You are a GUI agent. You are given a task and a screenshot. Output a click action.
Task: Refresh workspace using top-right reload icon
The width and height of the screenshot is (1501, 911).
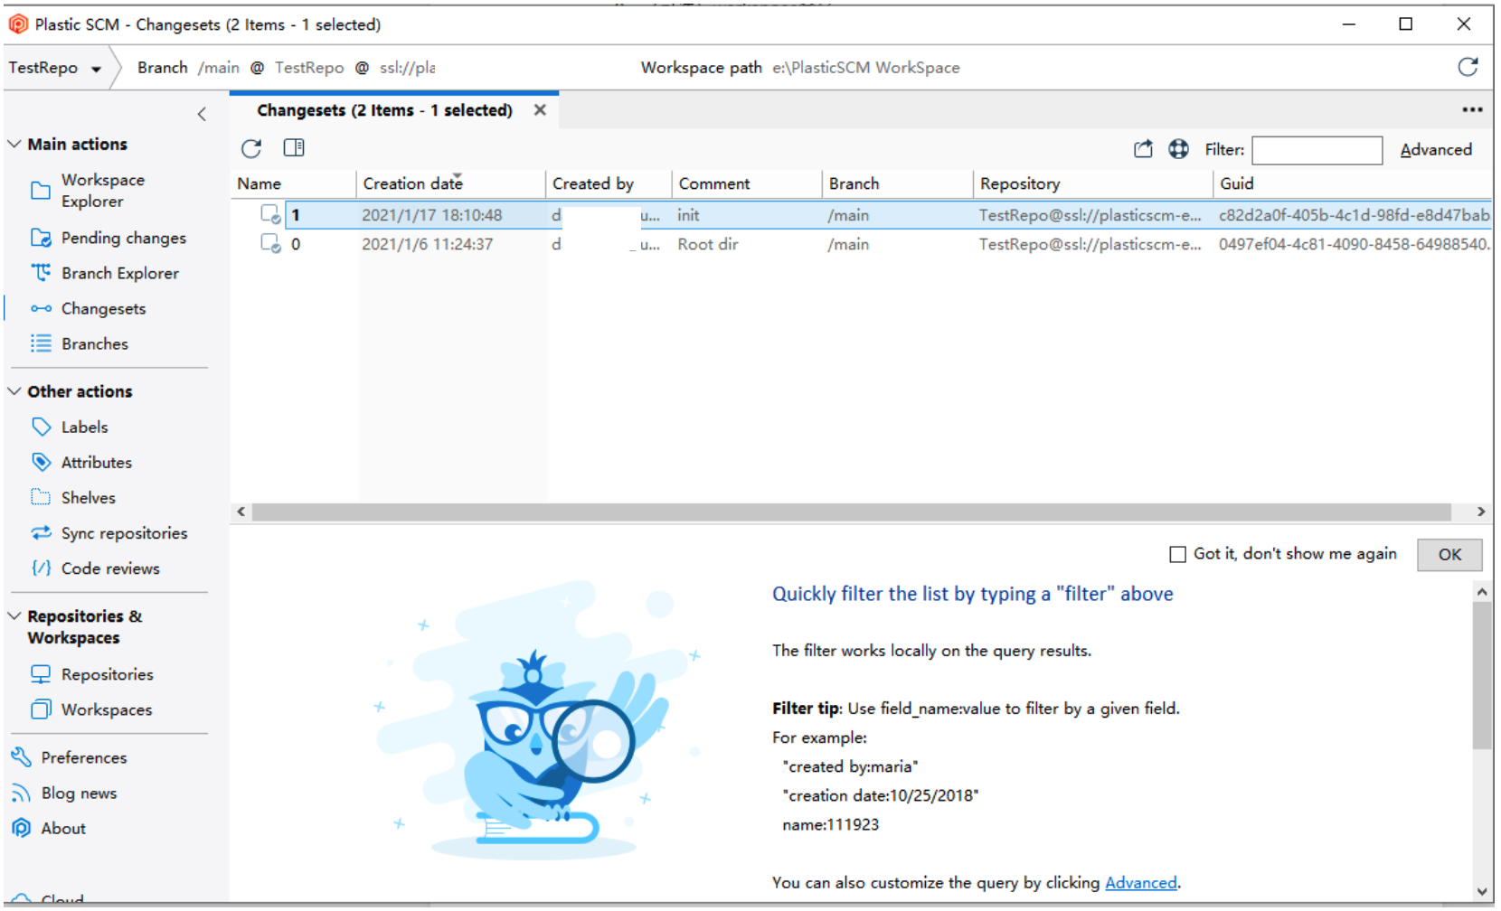point(1468,67)
